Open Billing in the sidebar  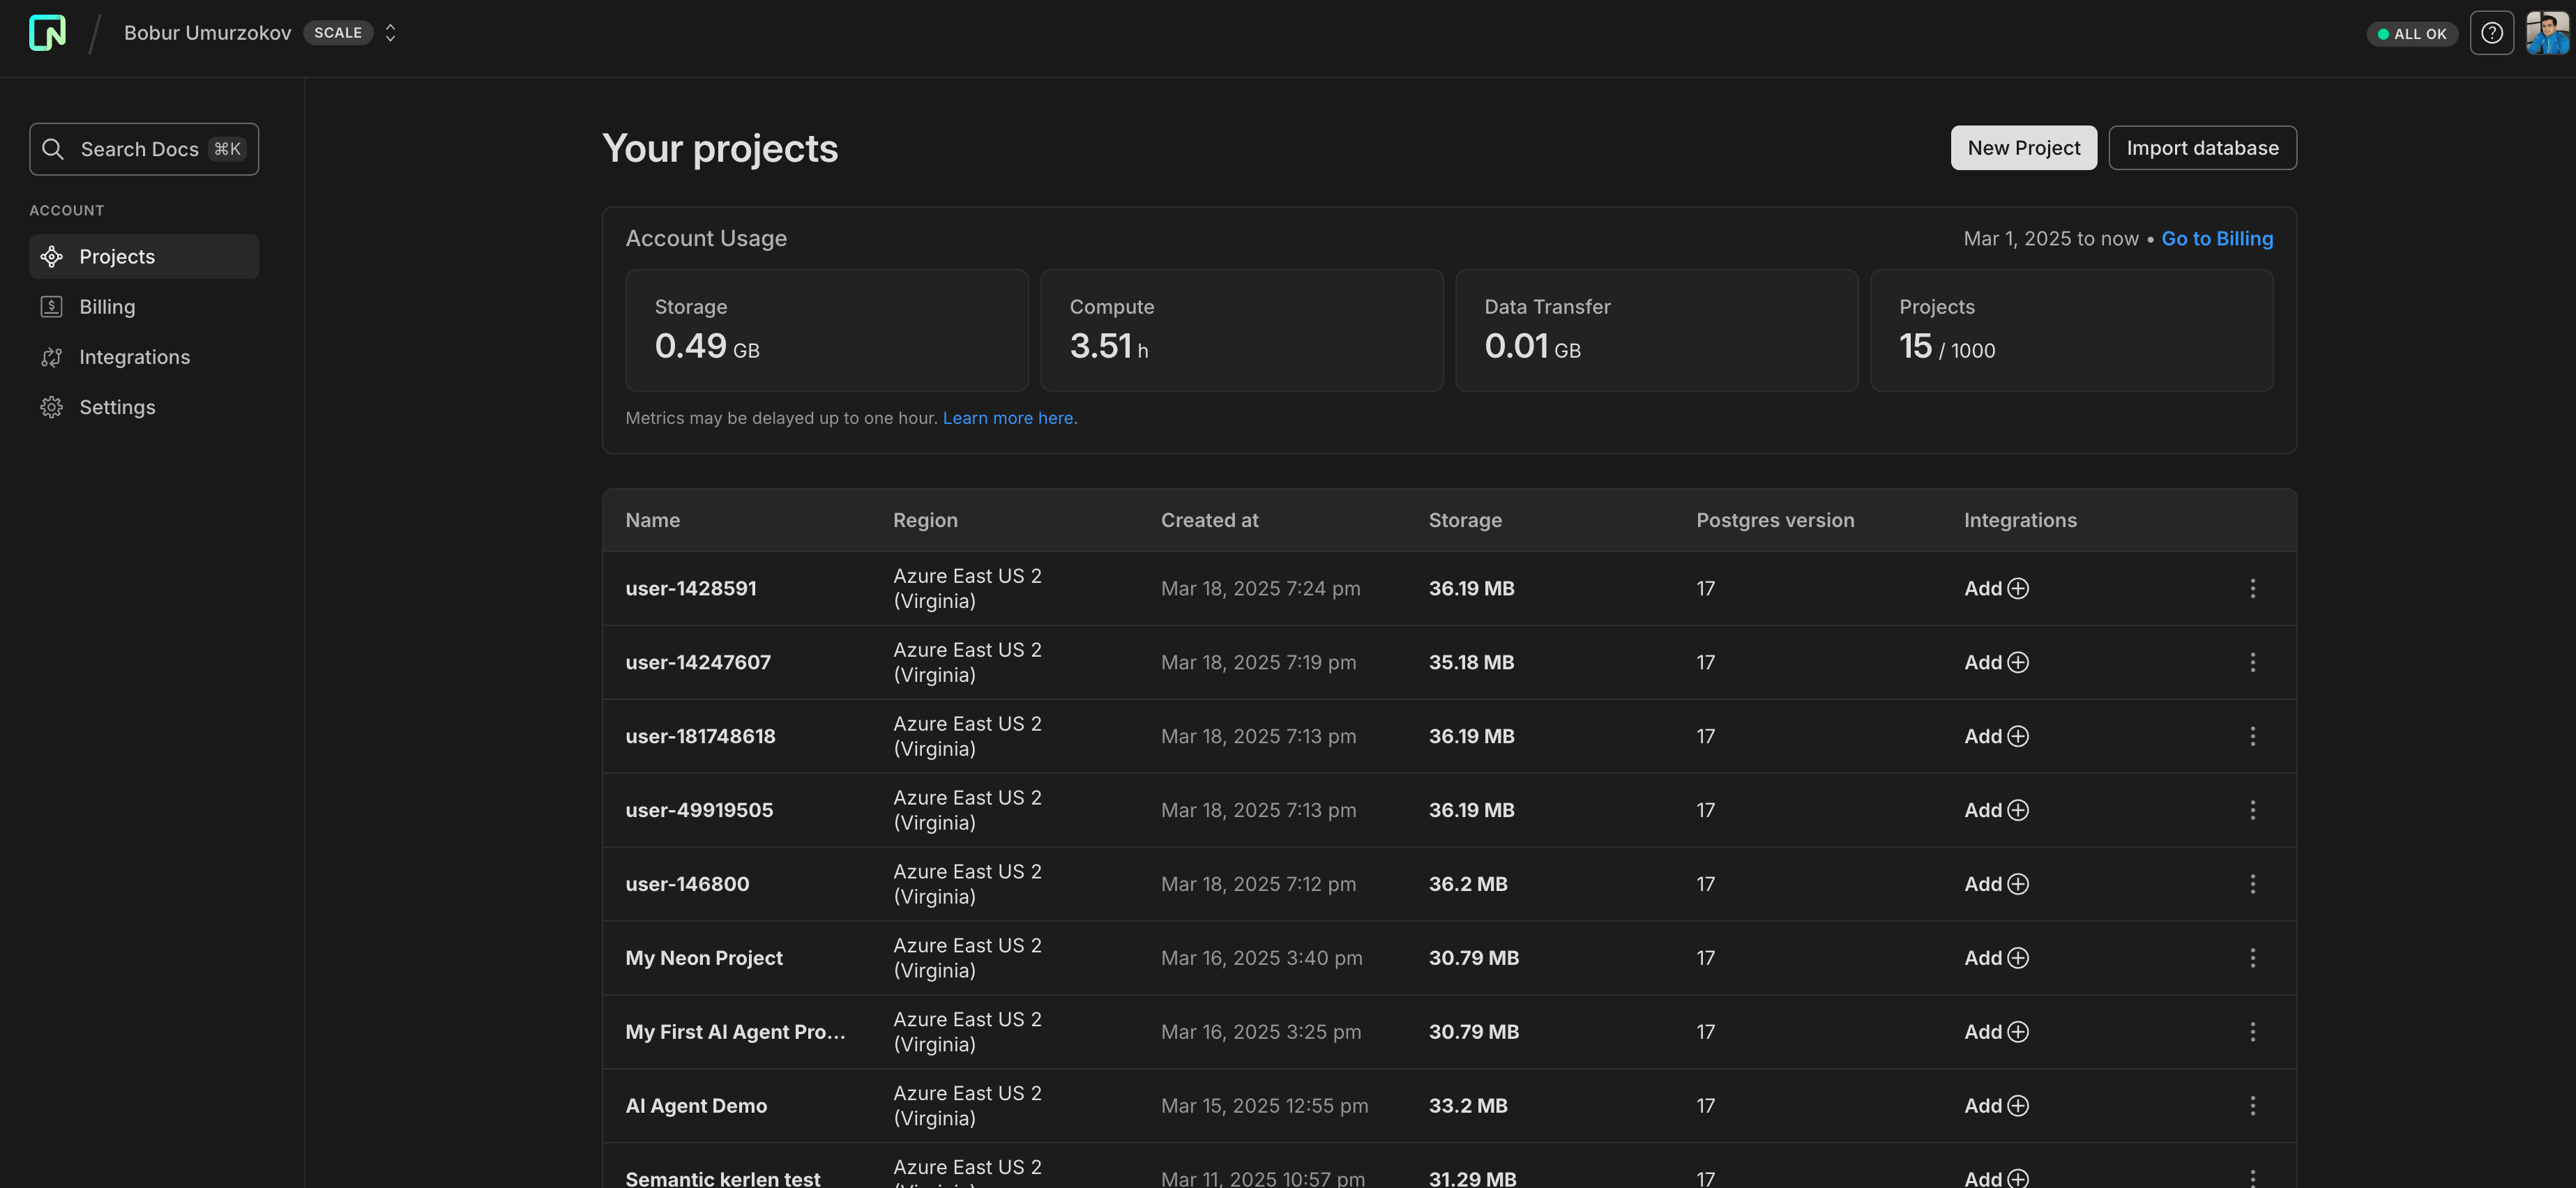(x=144, y=307)
